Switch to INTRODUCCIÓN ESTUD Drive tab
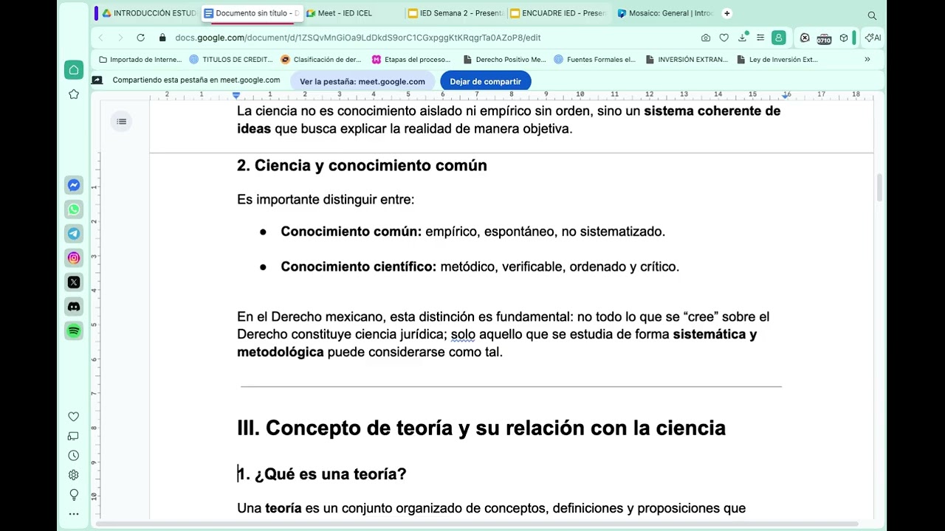This screenshot has width=945, height=531. click(x=150, y=13)
